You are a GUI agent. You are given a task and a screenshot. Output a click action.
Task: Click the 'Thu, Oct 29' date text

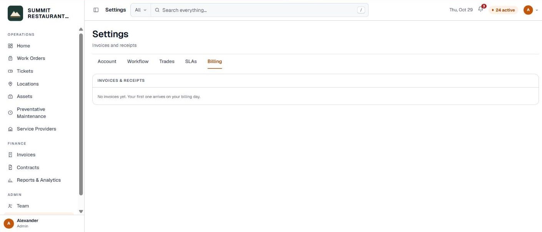(461, 10)
